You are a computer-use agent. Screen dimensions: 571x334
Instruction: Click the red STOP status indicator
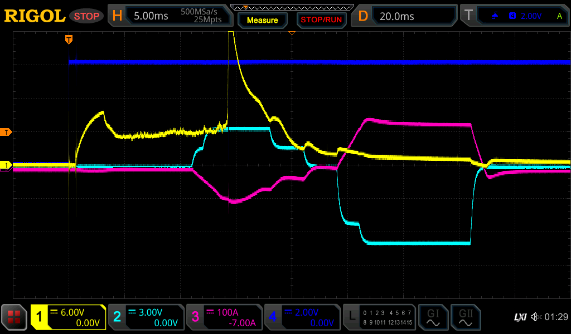click(x=86, y=16)
